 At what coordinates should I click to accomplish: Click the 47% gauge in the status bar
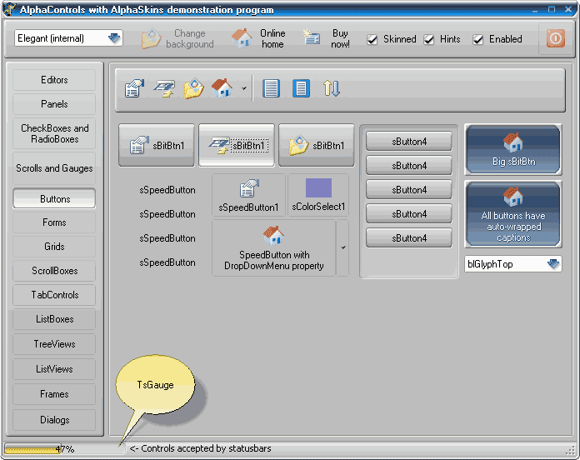pyautogui.click(x=65, y=449)
